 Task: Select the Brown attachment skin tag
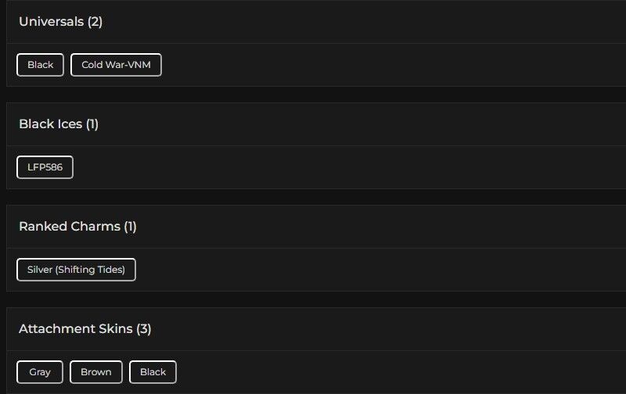tap(95, 372)
